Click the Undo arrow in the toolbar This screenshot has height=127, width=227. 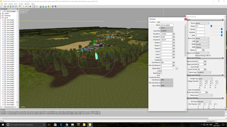coord(24,6)
